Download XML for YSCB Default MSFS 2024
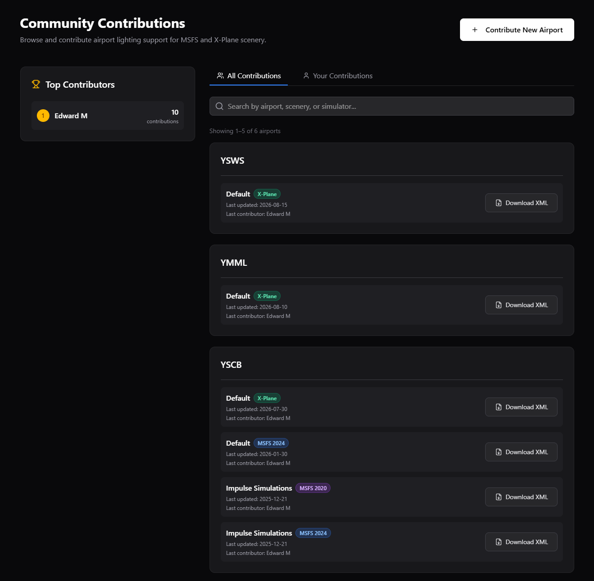Screen dimensions: 594x581 521,452
